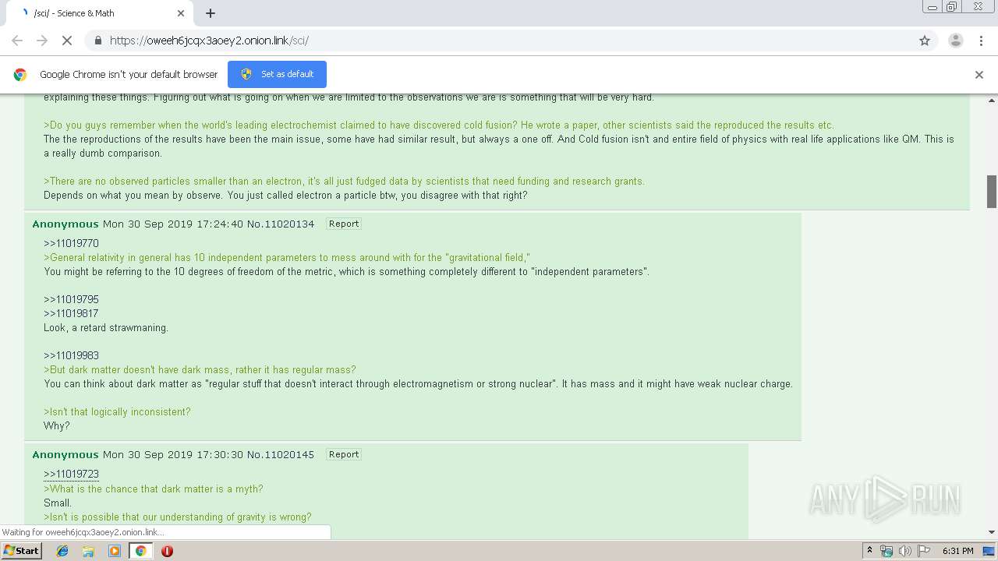The height and width of the screenshot is (561, 998).
Task: Open the media player taskbar icon
Action: point(115,551)
